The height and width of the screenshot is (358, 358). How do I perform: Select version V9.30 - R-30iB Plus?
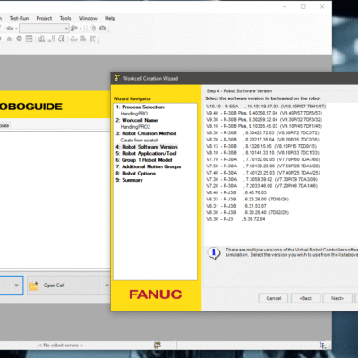click(264, 120)
